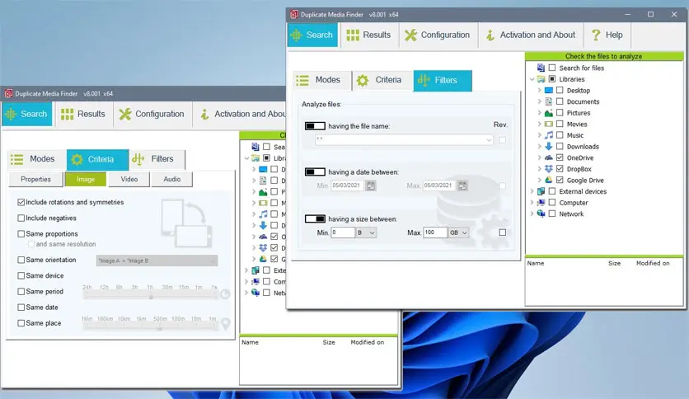
Task: Click the app logo in the front window title bar
Action: click(294, 15)
